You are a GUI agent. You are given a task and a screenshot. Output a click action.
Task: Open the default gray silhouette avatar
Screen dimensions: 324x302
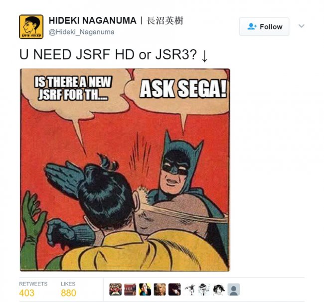pyautogui.click(x=234, y=290)
